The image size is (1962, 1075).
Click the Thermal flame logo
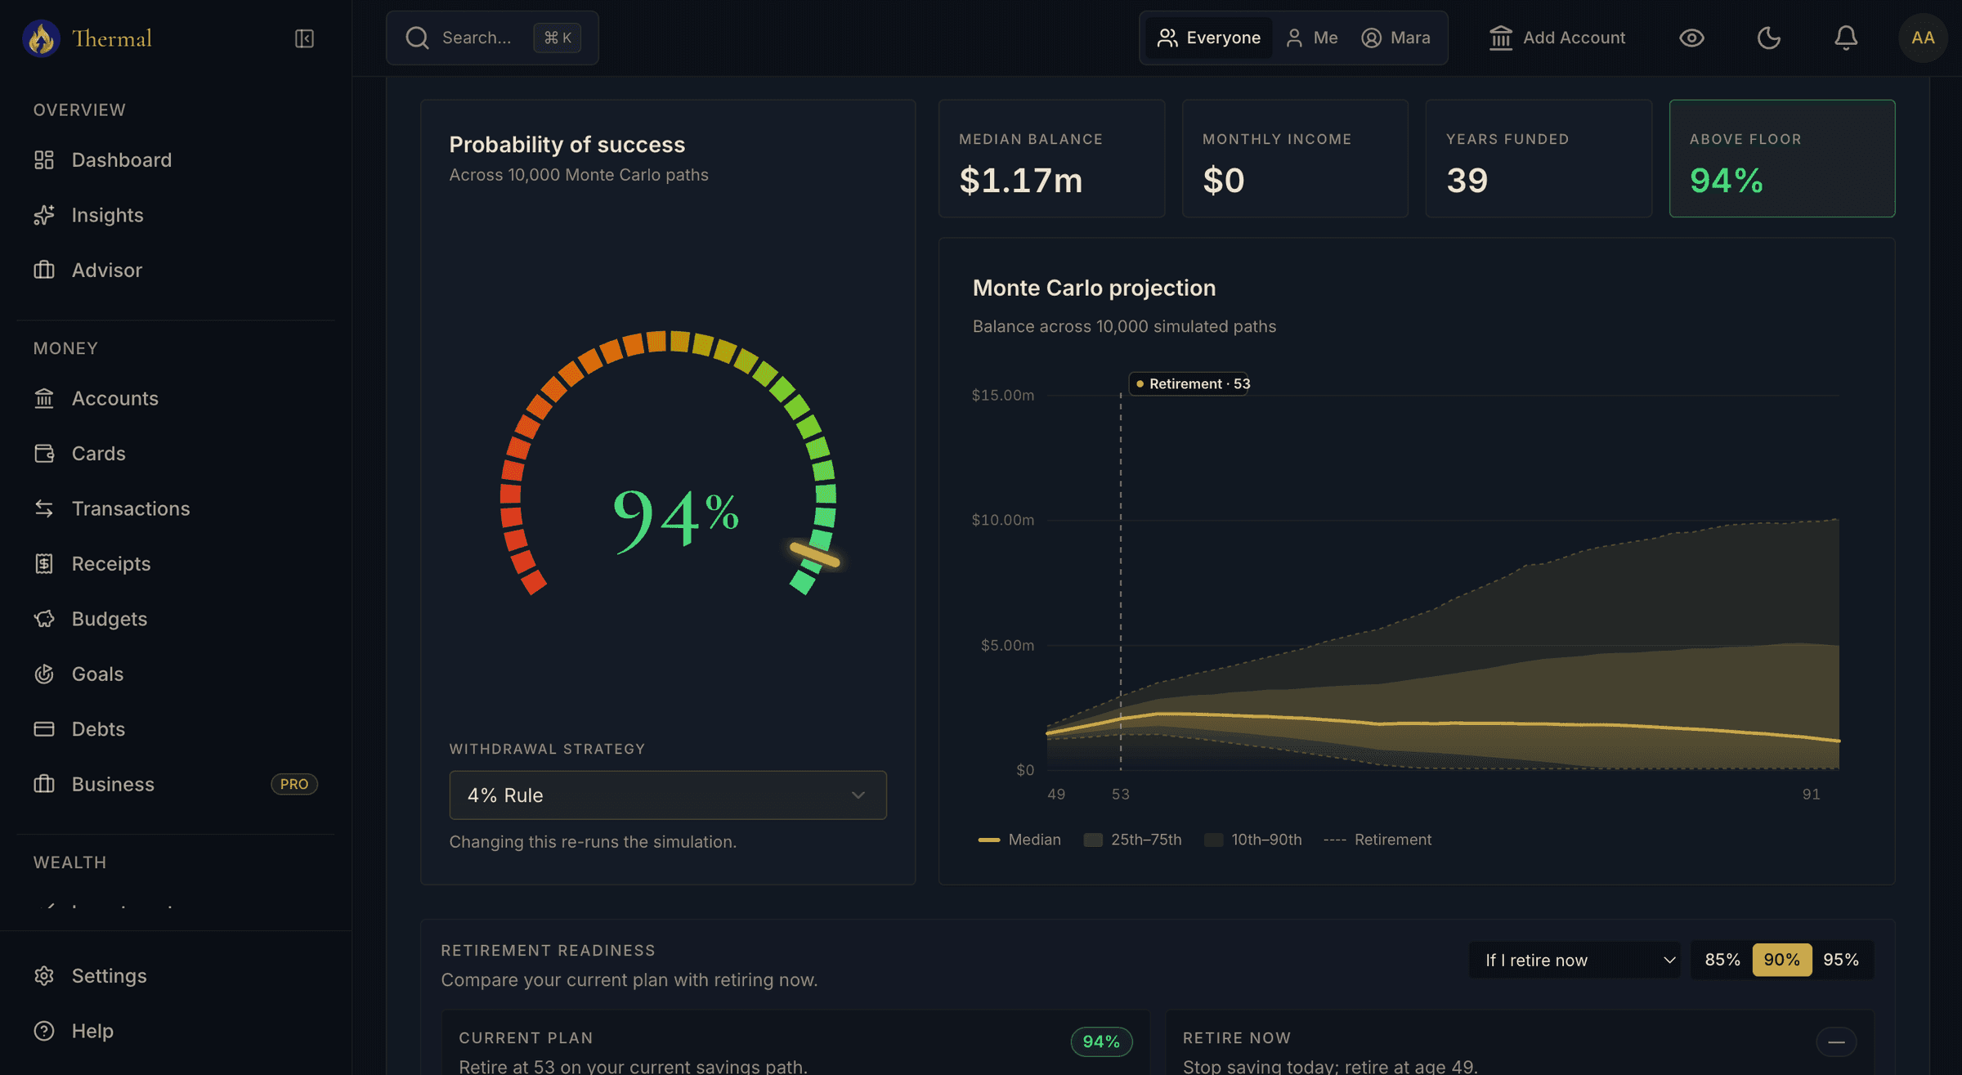[41, 38]
